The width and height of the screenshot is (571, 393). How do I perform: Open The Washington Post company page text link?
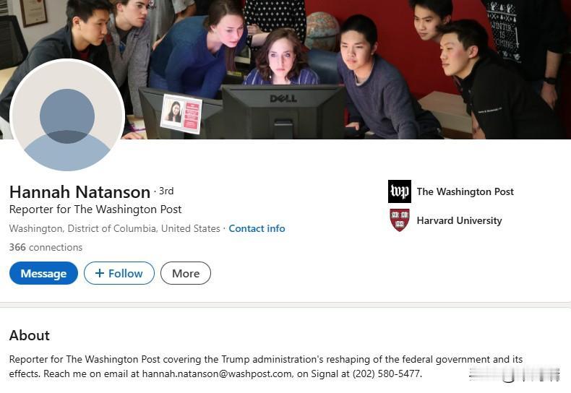tap(465, 191)
